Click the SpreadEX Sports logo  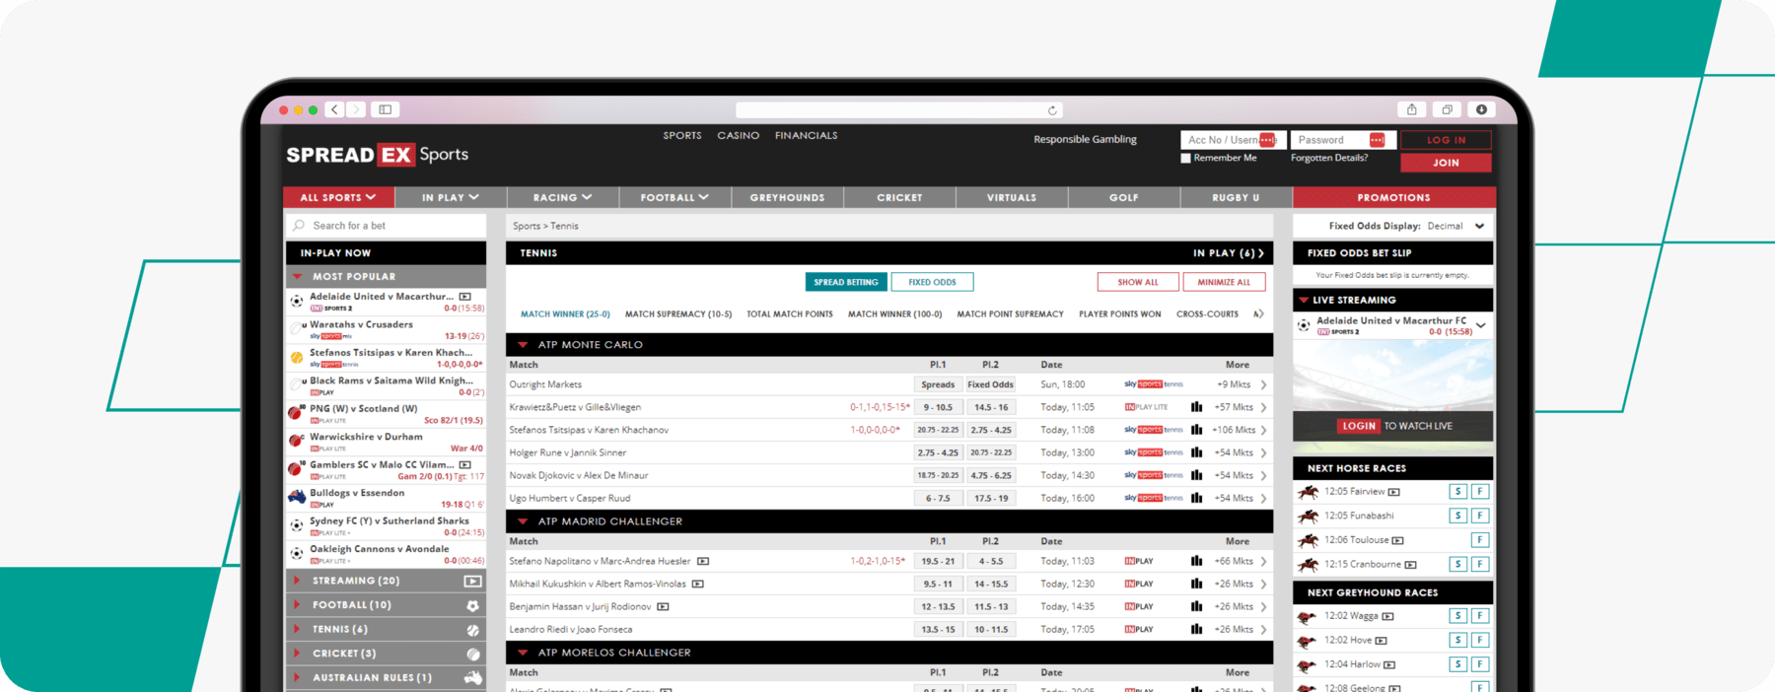click(x=377, y=155)
